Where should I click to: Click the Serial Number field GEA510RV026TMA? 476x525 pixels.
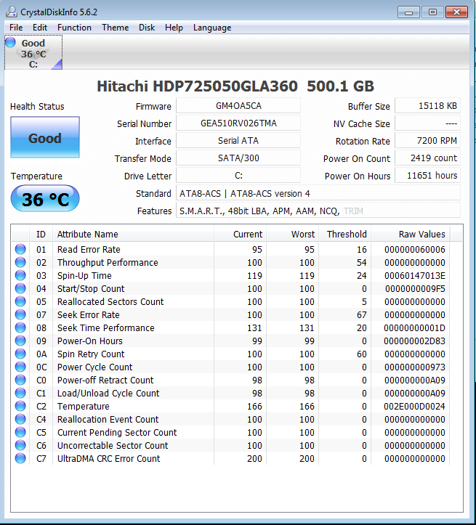(238, 123)
